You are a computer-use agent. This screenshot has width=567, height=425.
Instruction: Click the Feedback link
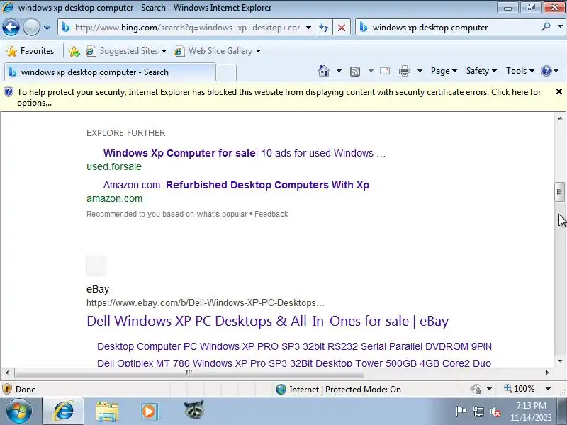click(271, 214)
